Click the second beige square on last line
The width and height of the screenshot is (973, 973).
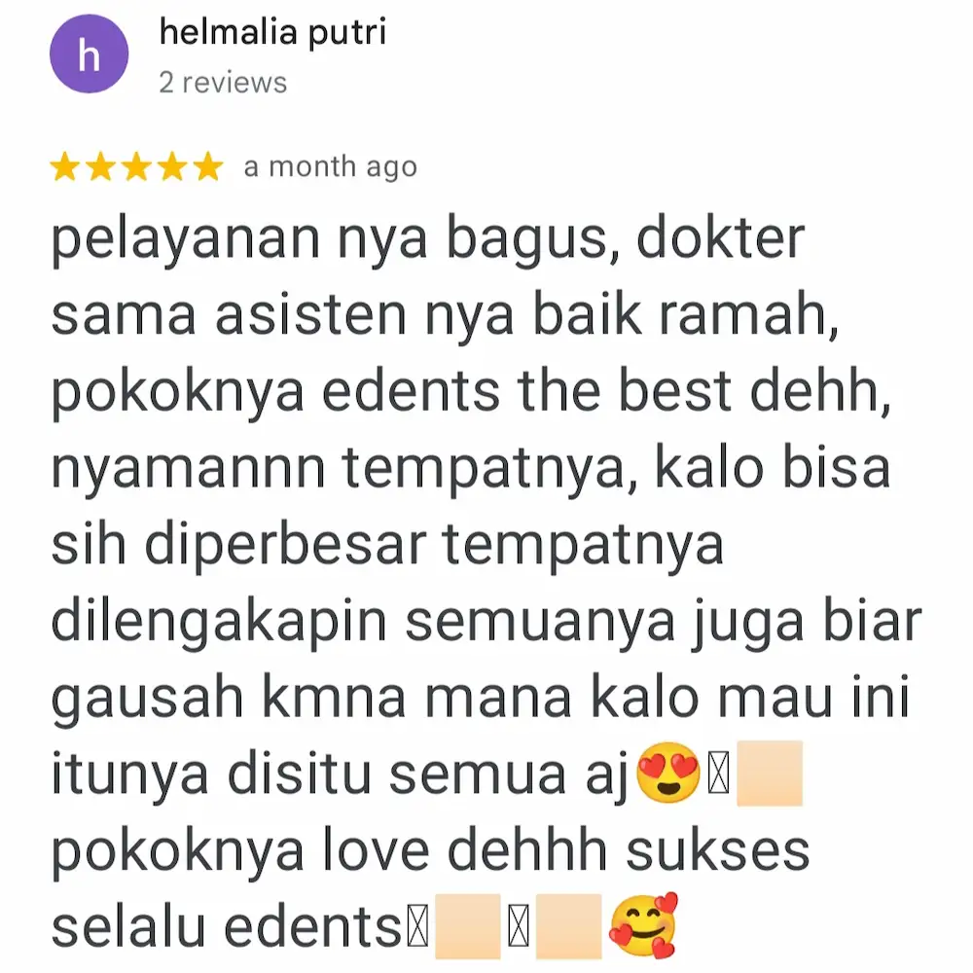(568, 926)
